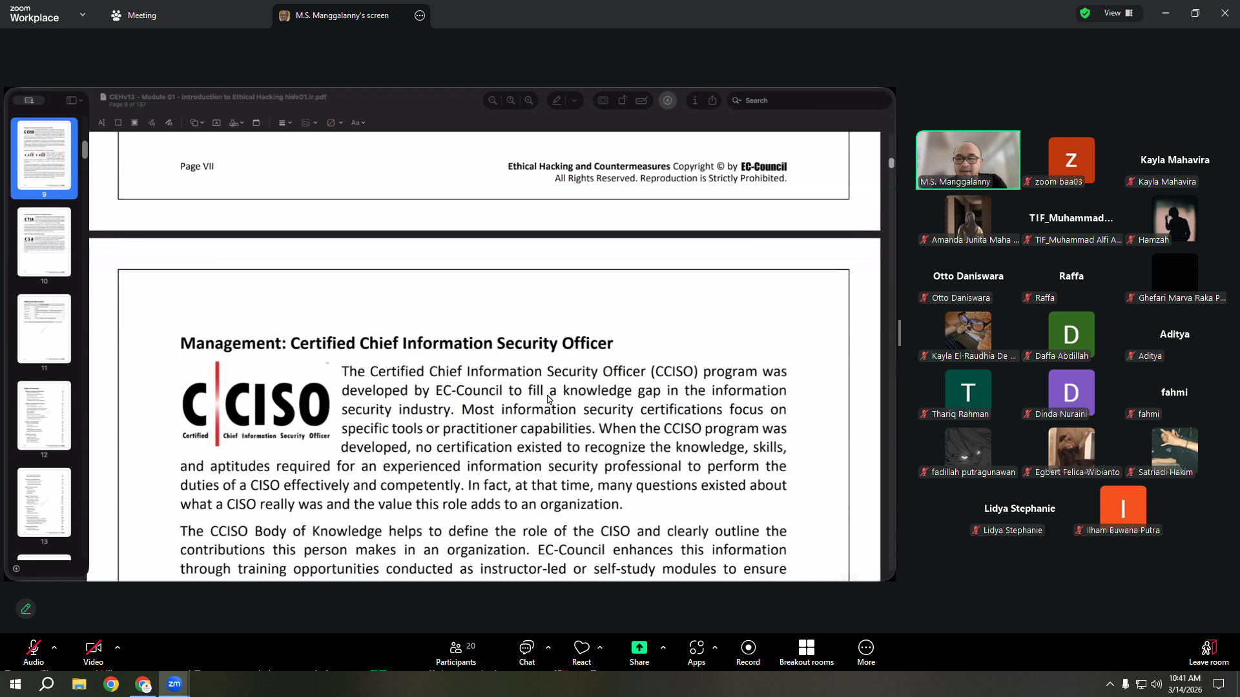Open Zoom Workplace dropdown menu
Viewport: 1240px width, 697px height.
click(x=83, y=14)
